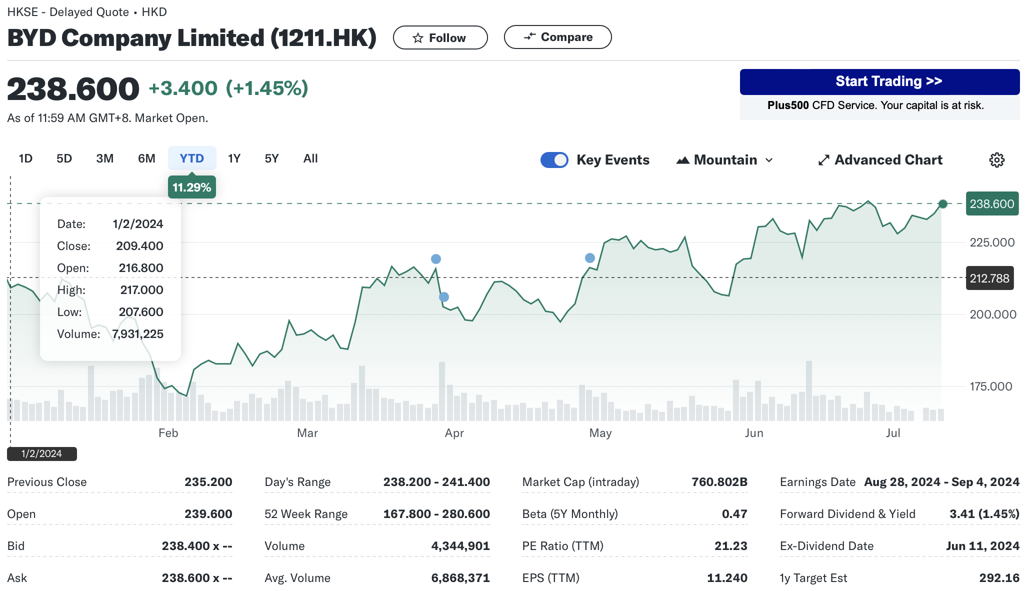The image size is (1036, 591).
Task: Click the late-March upper key event dot
Action: pos(436,259)
